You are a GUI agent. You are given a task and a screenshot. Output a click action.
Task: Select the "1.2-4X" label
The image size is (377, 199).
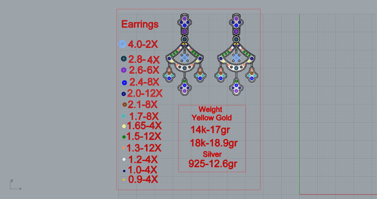(x=143, y=159)
